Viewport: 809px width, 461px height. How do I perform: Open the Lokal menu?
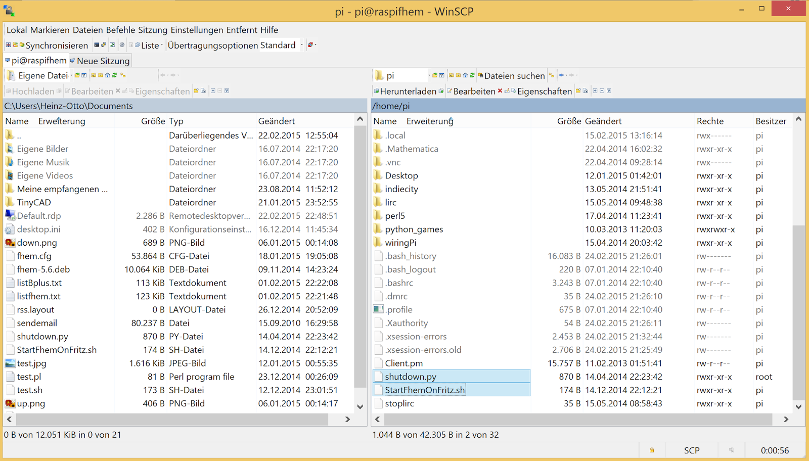click(17, 30)
